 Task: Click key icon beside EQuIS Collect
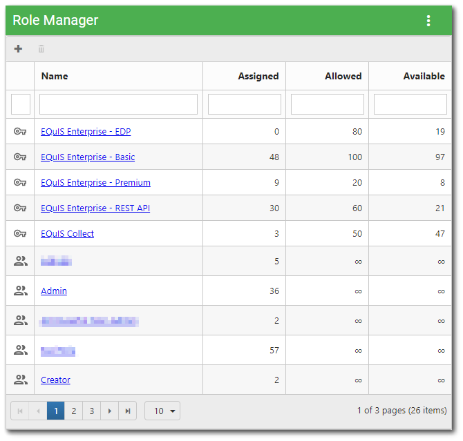pyautogui.click(x=20, y=233)
